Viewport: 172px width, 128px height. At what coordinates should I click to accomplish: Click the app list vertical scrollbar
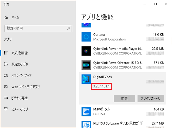[x=171, y=41]
